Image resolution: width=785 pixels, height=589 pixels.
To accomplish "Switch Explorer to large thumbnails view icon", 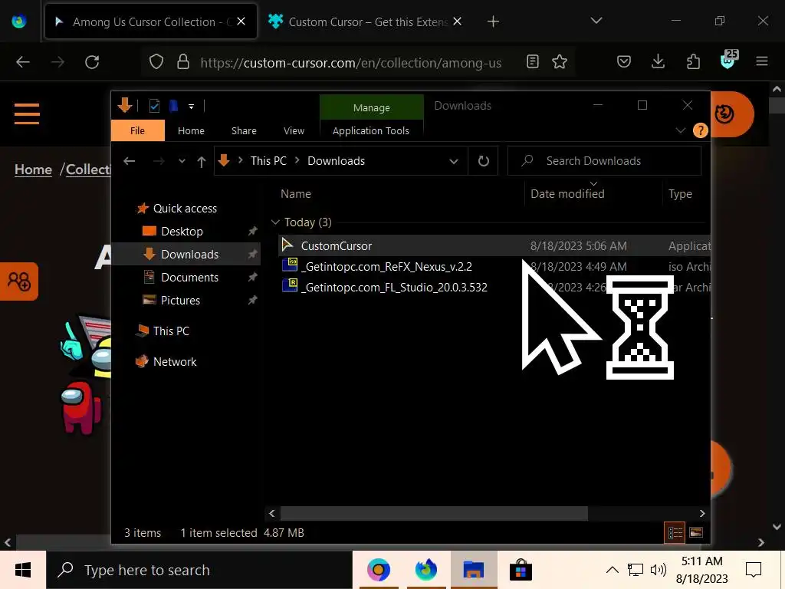I will [696, 532].
